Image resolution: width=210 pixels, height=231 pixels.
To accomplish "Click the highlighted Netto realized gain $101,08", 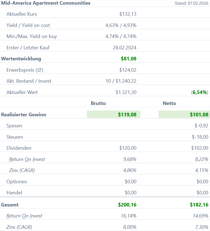I will 199,115.
